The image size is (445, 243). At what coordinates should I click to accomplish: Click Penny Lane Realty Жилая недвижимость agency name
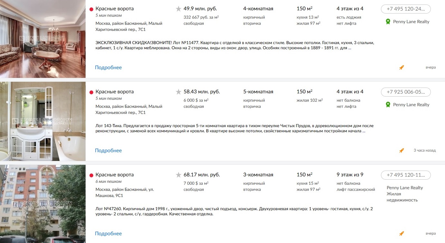(405, 194)
